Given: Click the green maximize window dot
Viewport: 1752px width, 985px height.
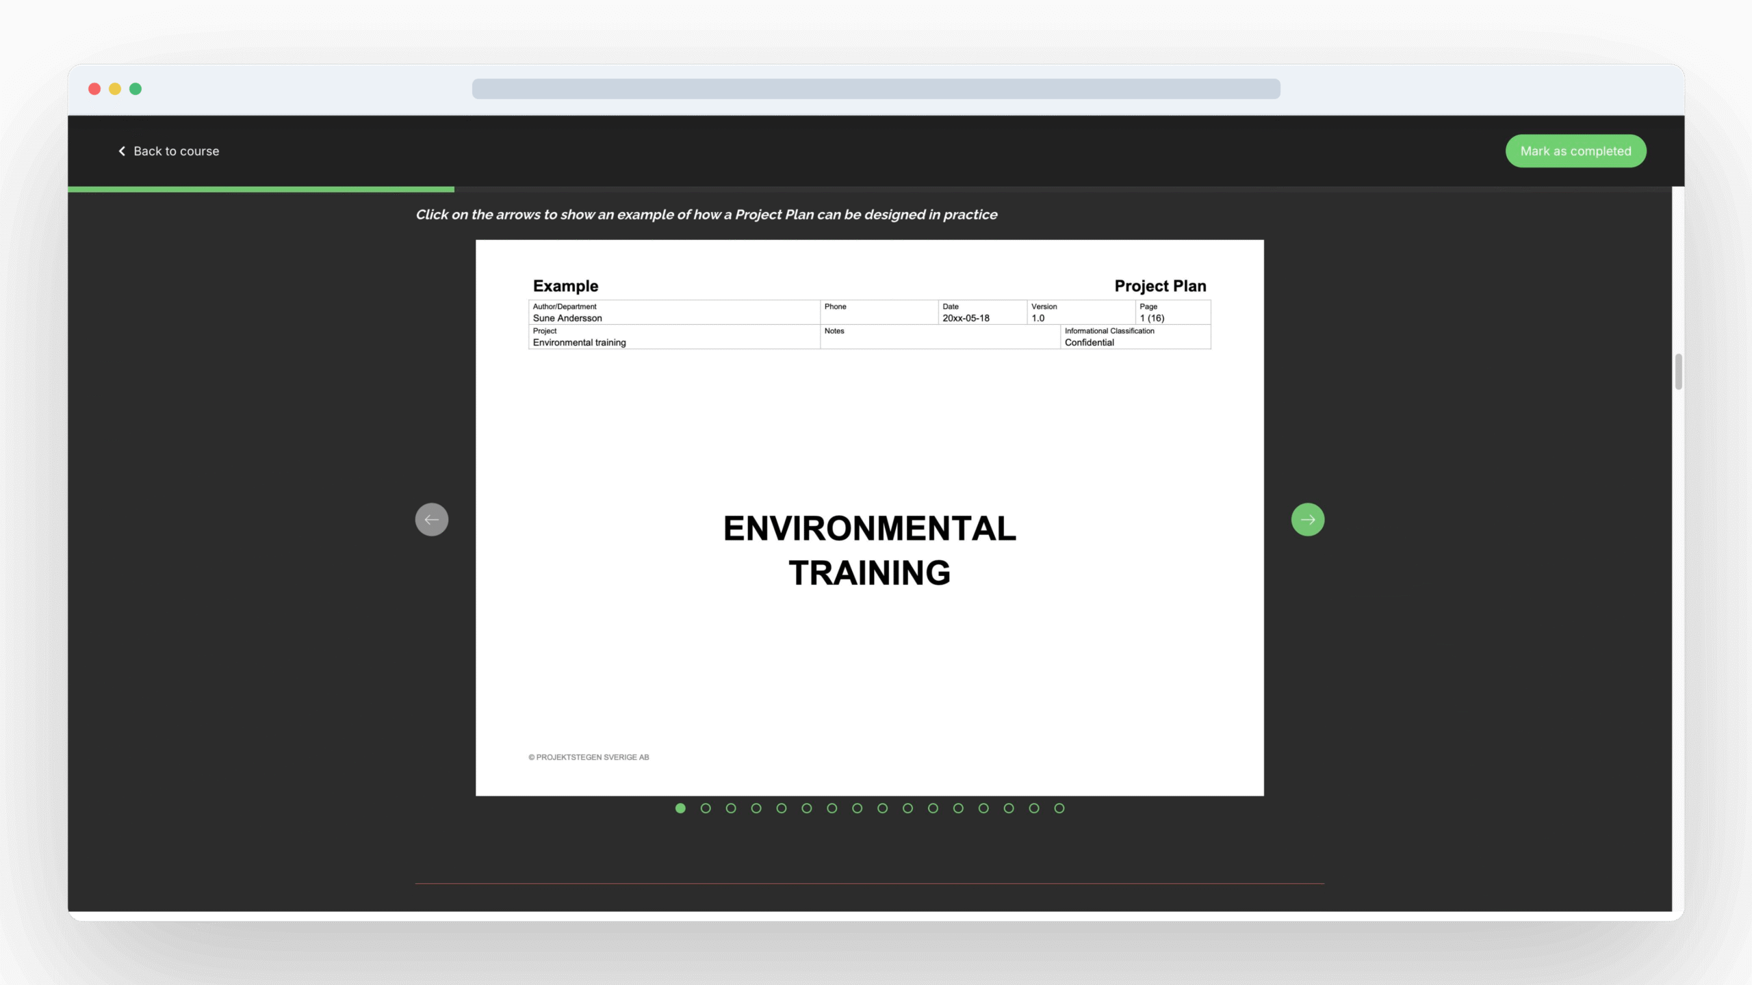Looking at the screenshot, I should 136,89.
